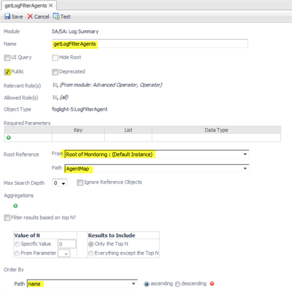Close the getLogFilterAgents tab
This screenshot has width=292, height=293.
pos(51,6)
